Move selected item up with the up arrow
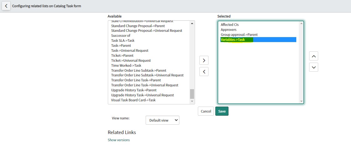351x149 pixels. point(313,56)
